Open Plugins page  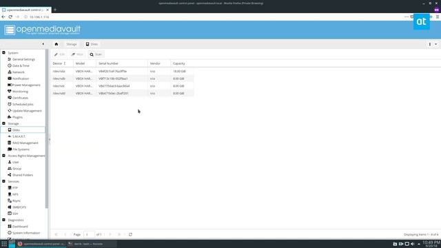(x=17, y=117)
